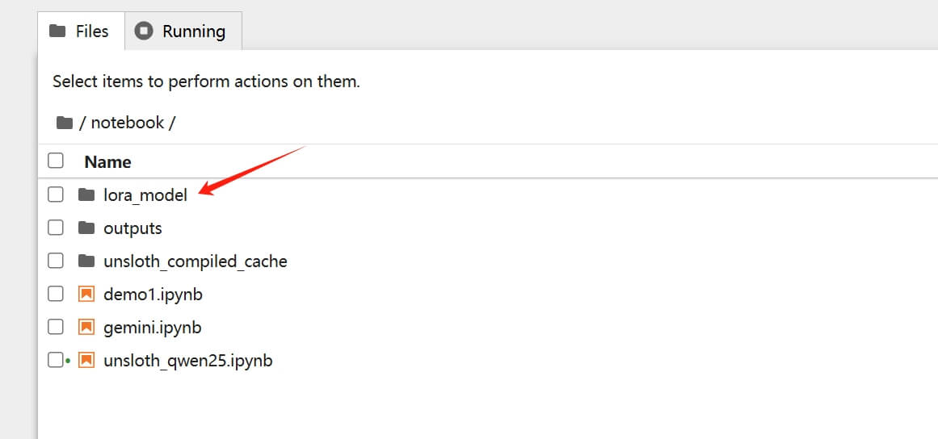Open the unsloth_qwen25.ipynb notebook
The width and height of the screenshot is (938, 439).
click(x=187, y=360)
